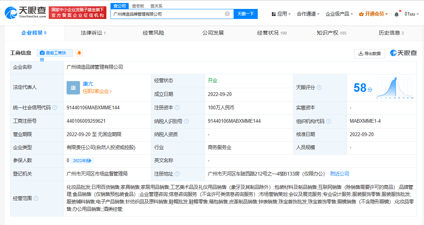Switch to the 经营风险 tab
The image size is (424, 225).
pyautogui.click(x=153, y=33)
